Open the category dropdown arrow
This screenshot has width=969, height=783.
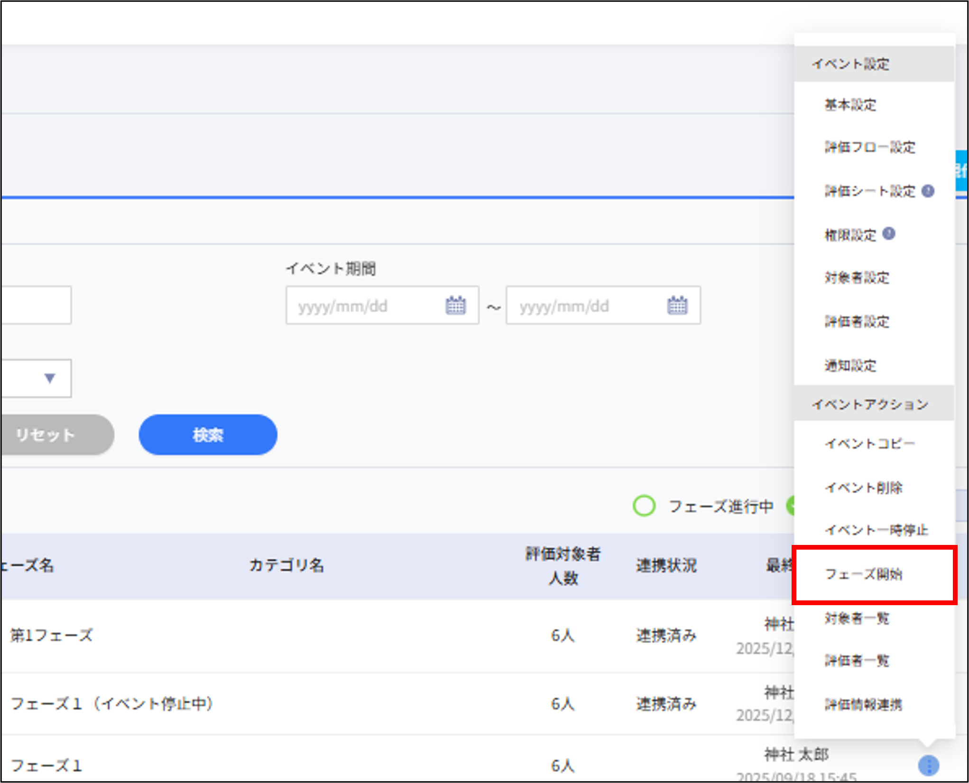[49, 378]
